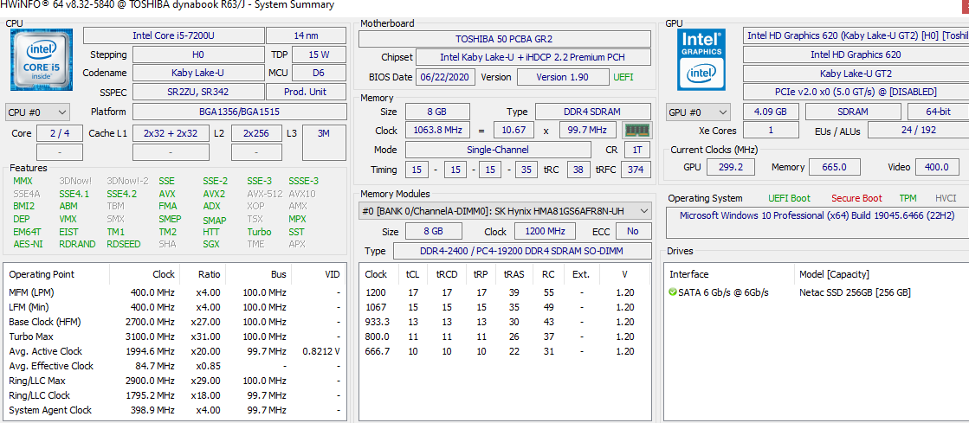Image resolution: width=969 pixels, height=423 pixels.
Task: Click the memory clock 1063.8 MHz value
Action: [x=437, y=131]
